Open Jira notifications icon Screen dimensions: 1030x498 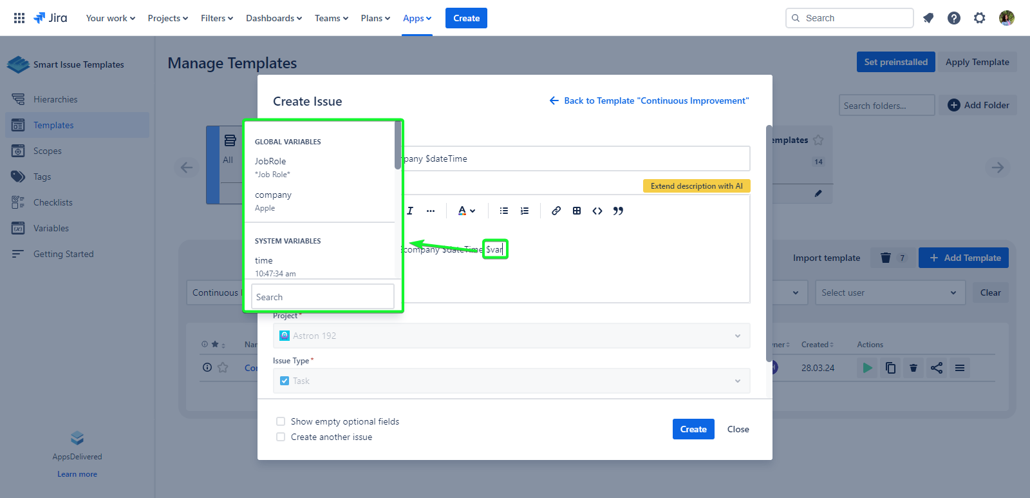928,18
